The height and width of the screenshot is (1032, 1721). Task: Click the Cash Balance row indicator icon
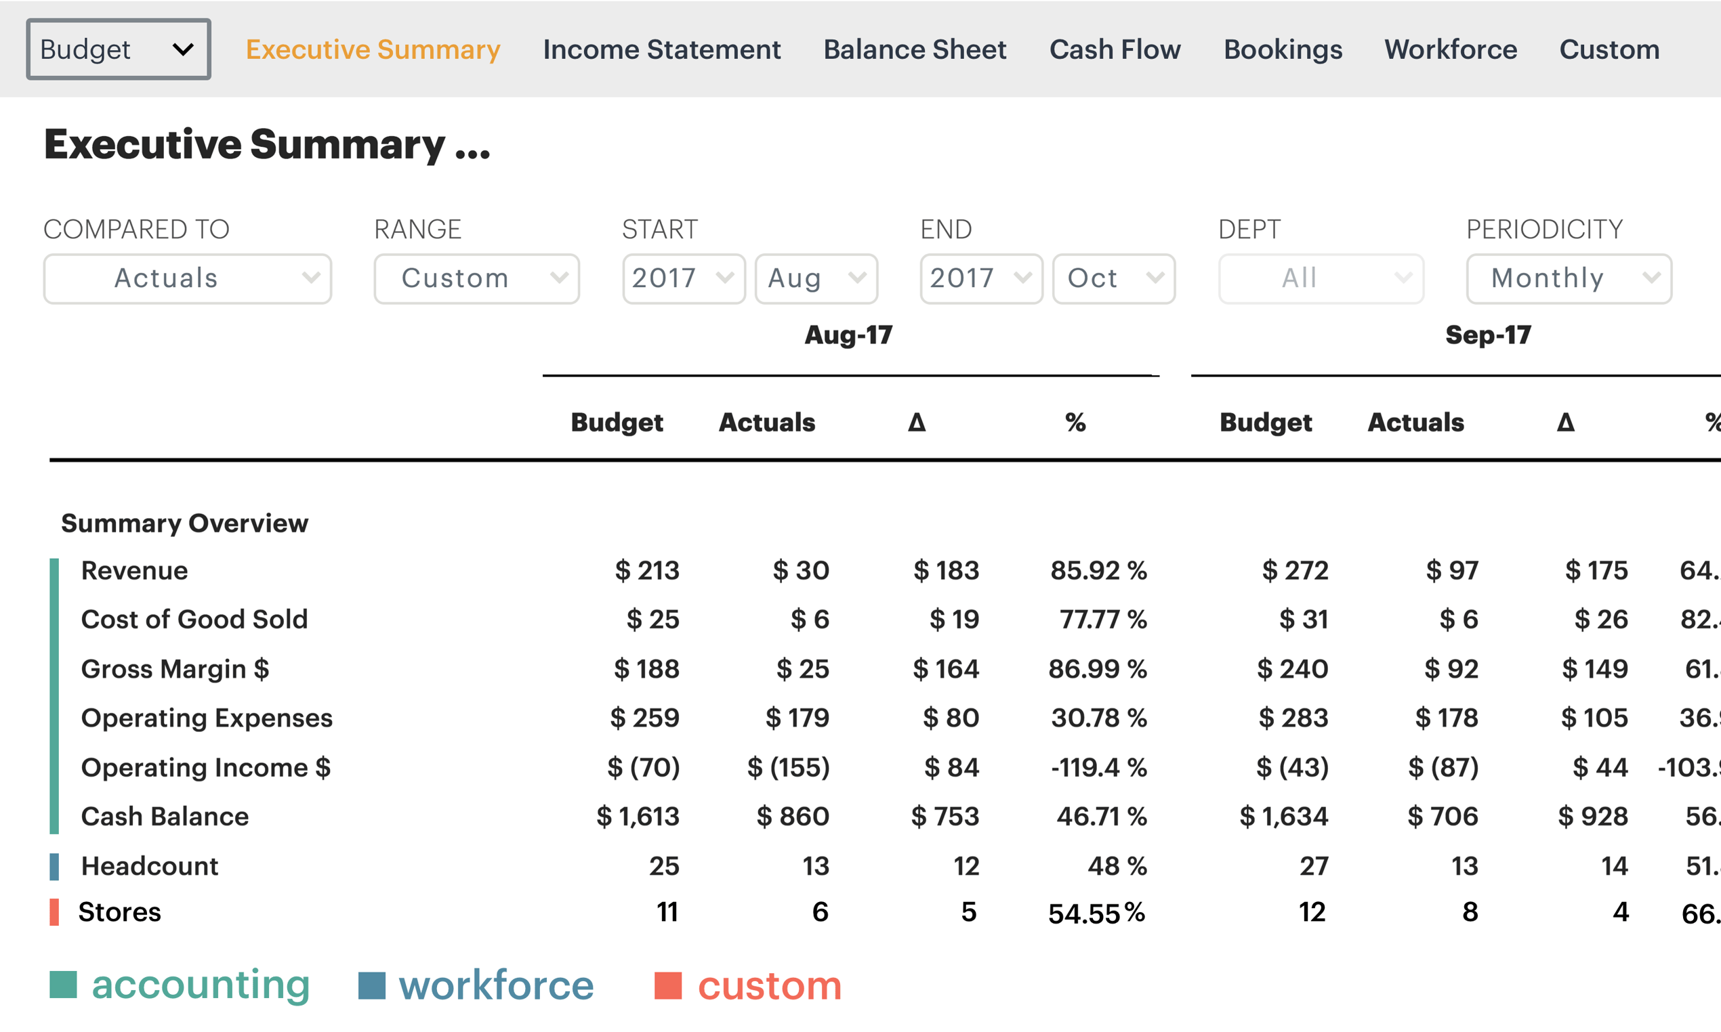[x=50, y=812]
